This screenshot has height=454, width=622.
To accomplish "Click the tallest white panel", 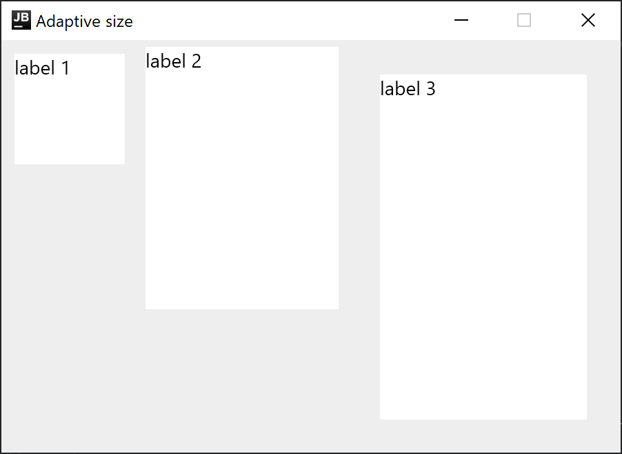I will click(x=483, y=246).
